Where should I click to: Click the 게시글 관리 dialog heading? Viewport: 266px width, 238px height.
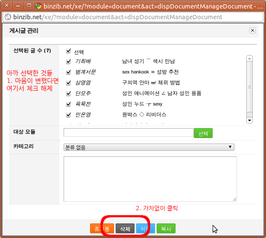point(23,31)
